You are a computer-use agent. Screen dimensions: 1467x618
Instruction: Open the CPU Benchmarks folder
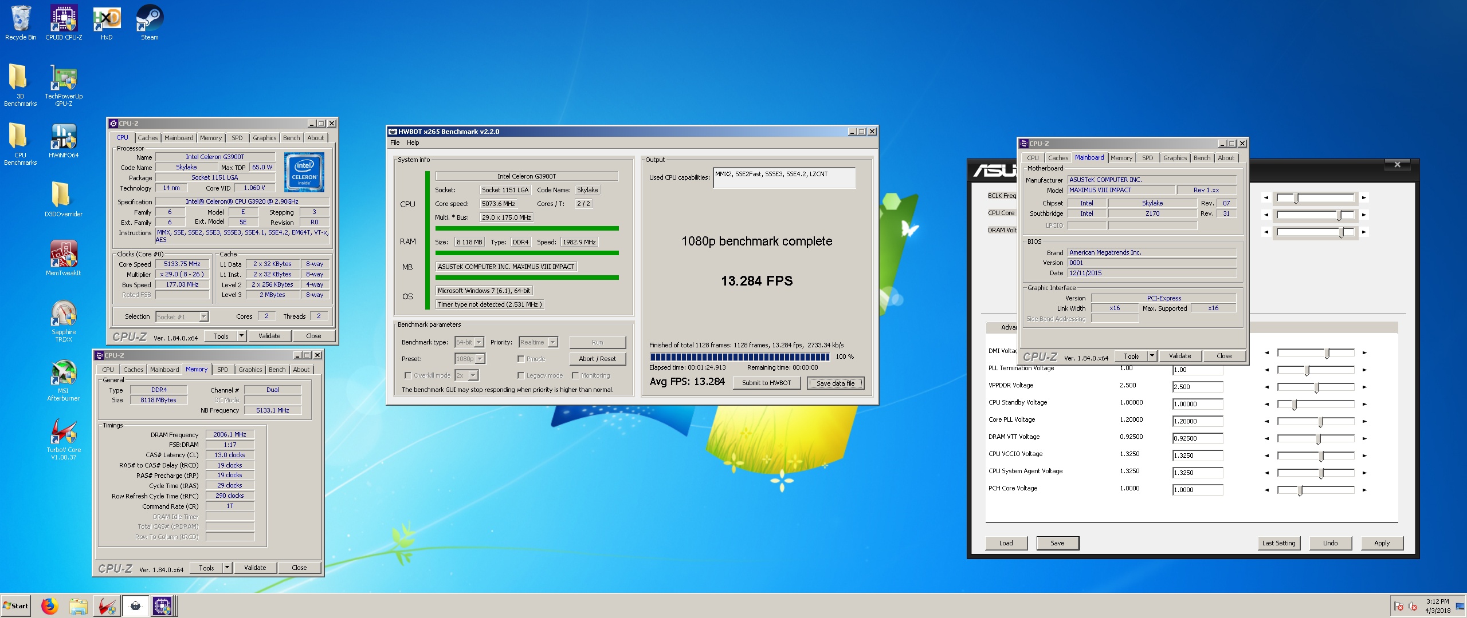tap(20, 144)
